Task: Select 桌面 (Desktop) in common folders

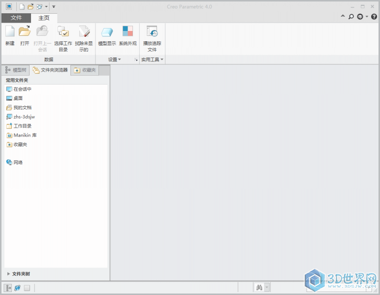Action: click(15, 98)
